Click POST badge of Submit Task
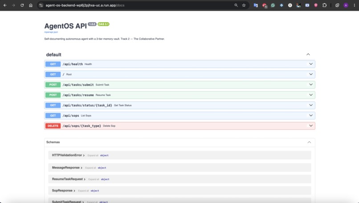The height and width of the screenshot is (203, 359). click(x=53, y=85)
